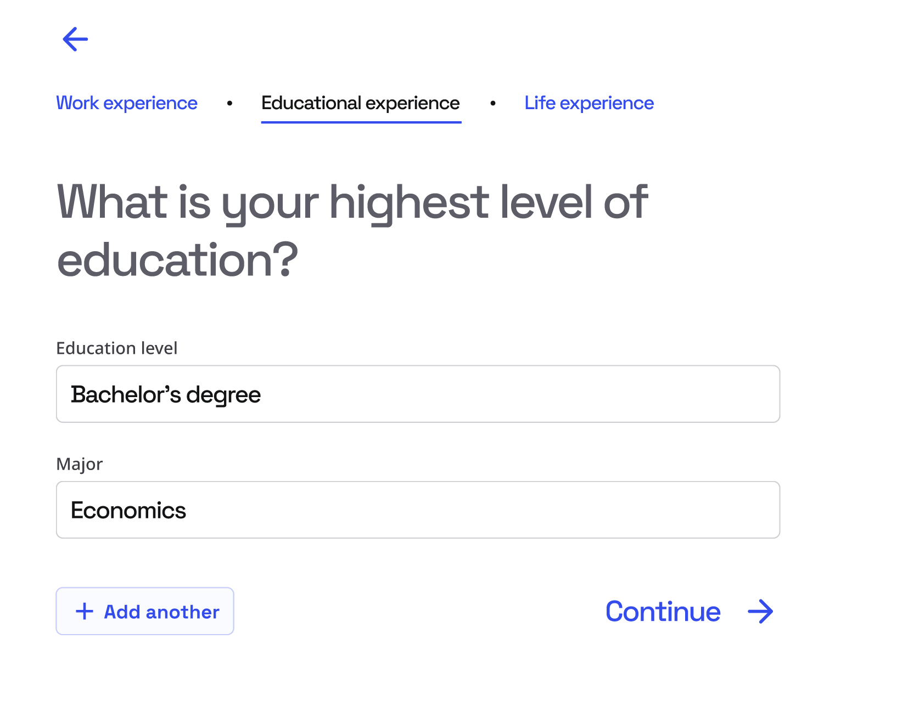Click the right arrow beside Continue
919x707 pixels.
(x=760, y=611)
